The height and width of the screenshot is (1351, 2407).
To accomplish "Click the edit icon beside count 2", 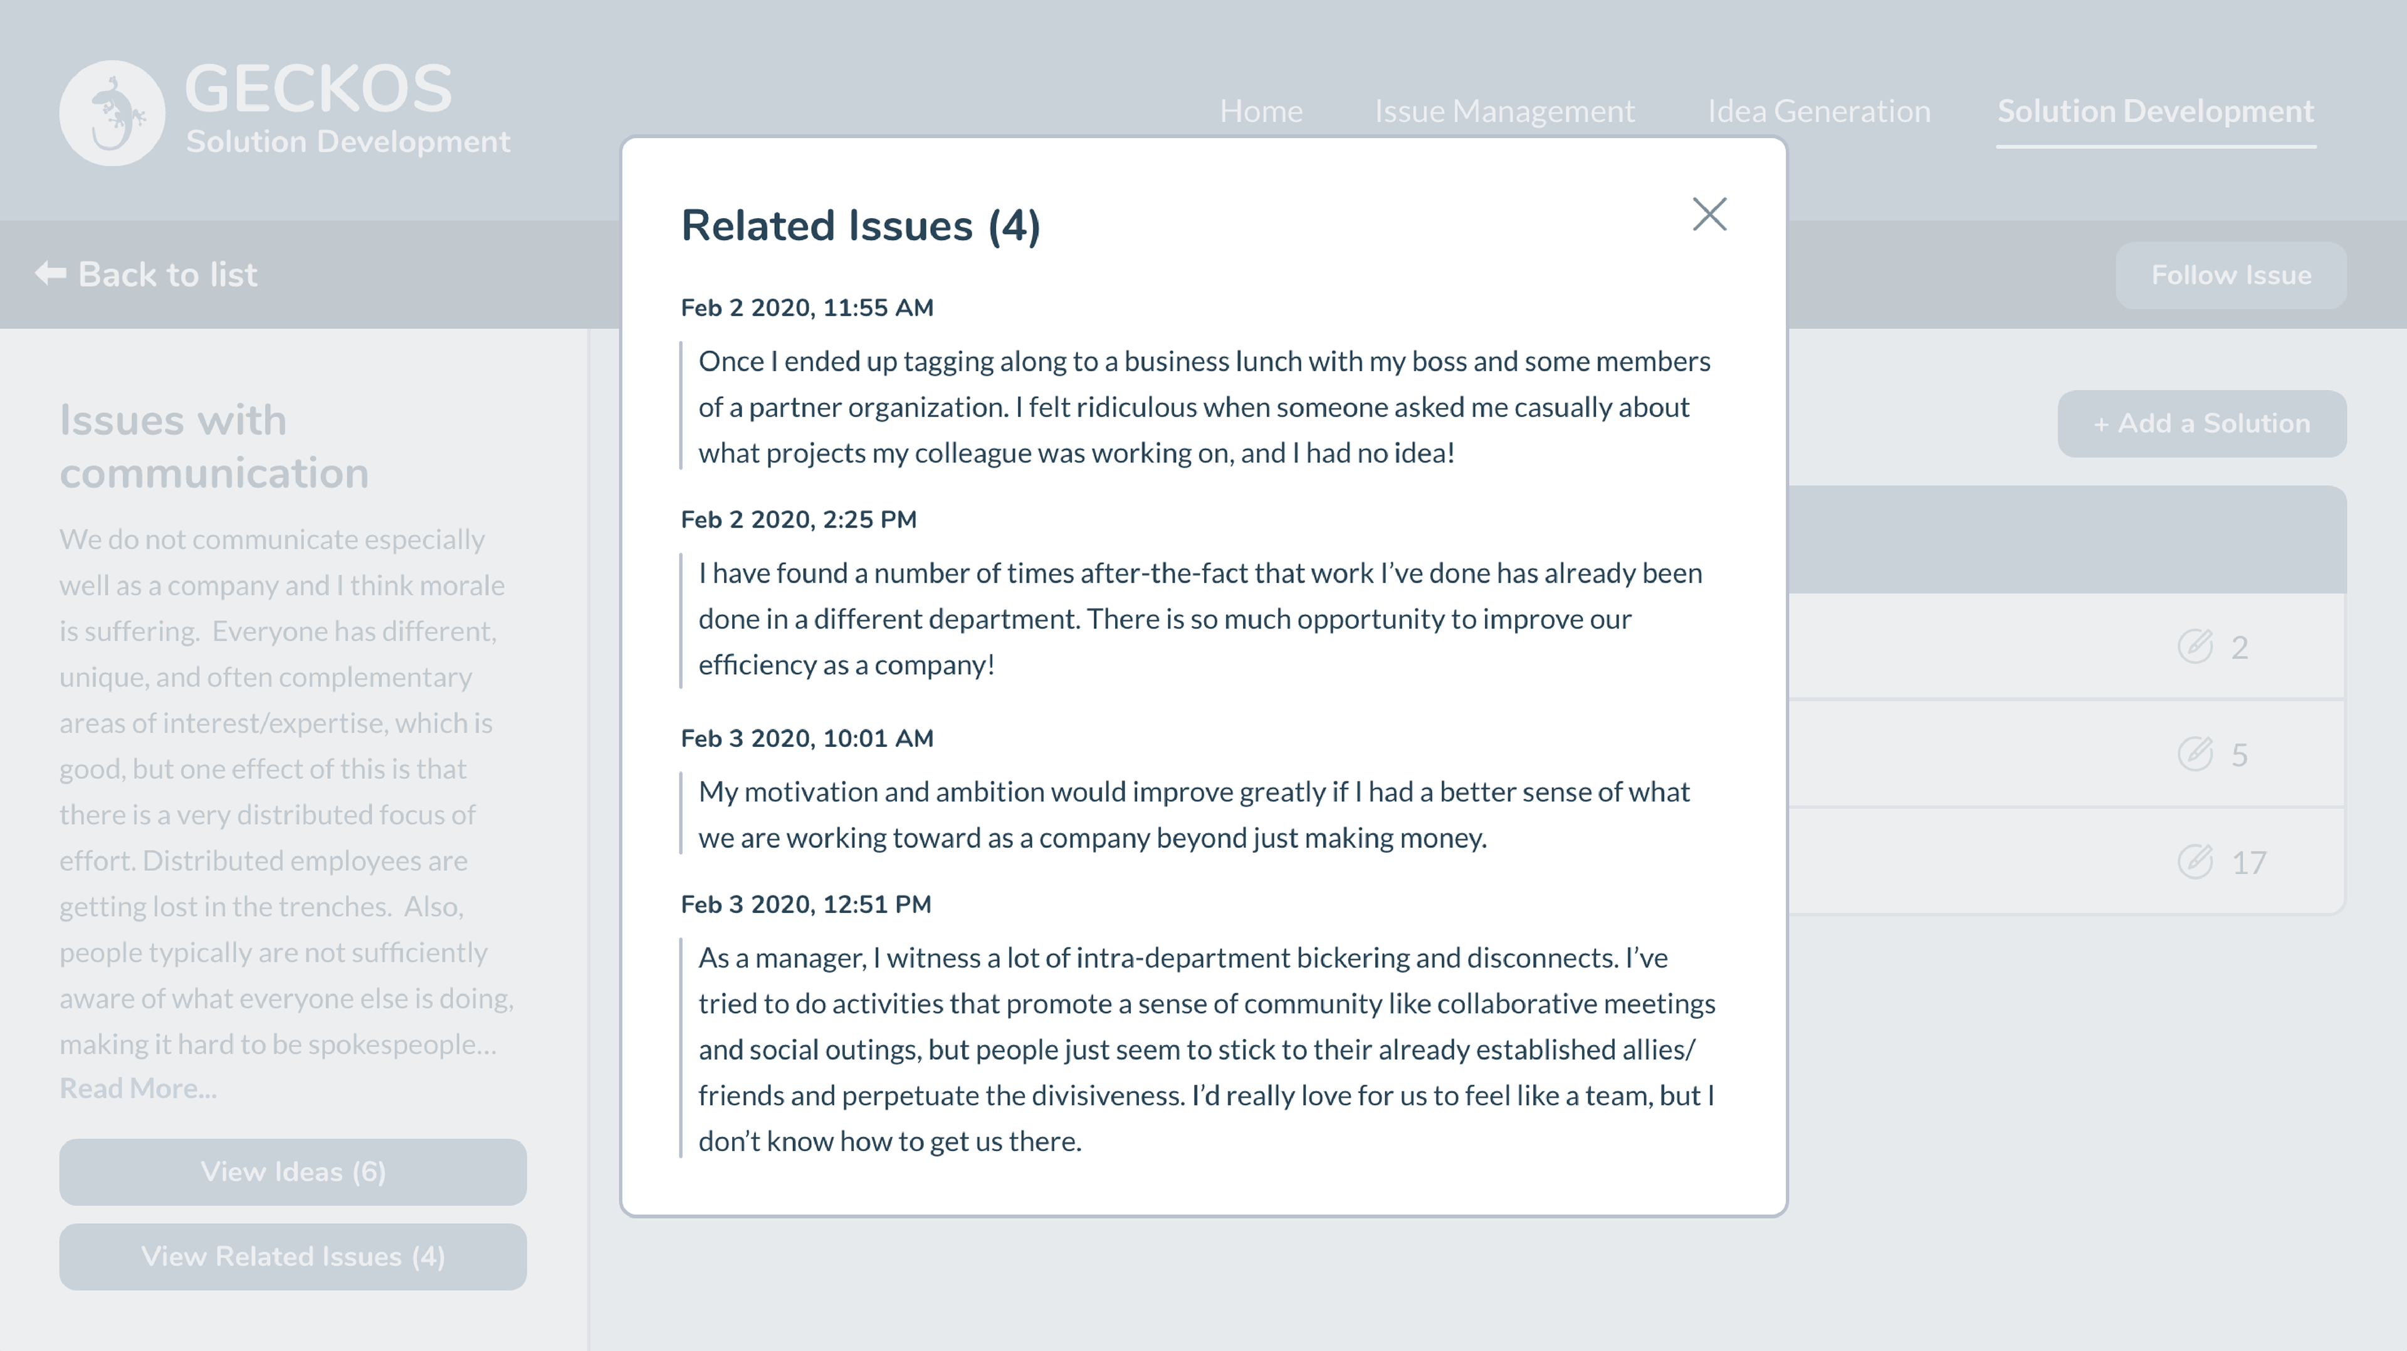I will 2195,647.
